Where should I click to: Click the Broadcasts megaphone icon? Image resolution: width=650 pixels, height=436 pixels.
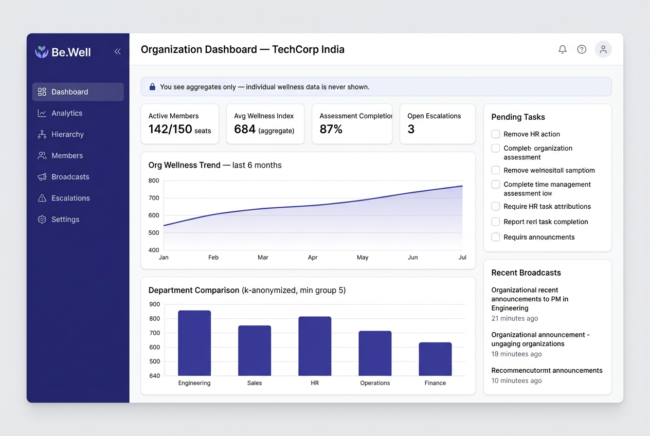click(42, 177)
